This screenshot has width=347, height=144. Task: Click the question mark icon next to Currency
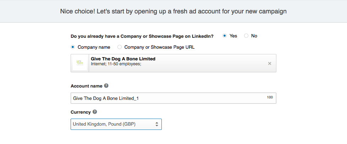click(95, 112)
